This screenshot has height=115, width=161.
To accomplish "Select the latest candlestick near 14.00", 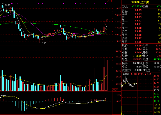I will point(107,19).
